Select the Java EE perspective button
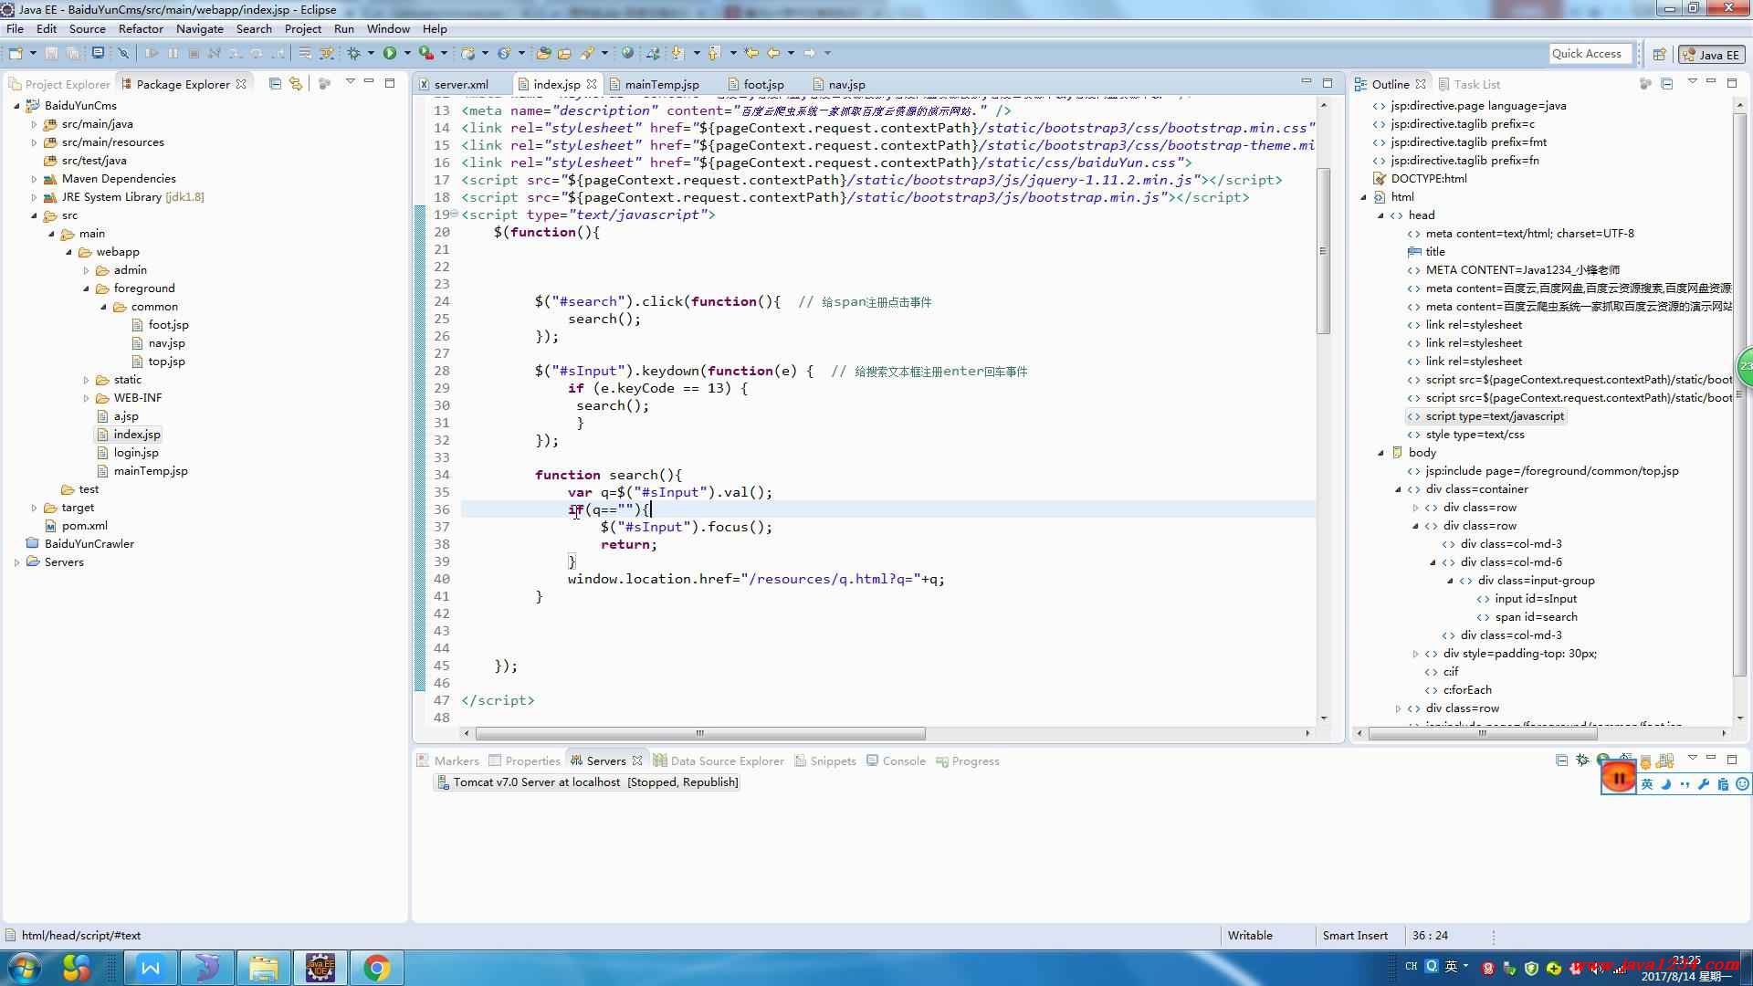Viewport: 1753px width, 986px height. tap(1713, 55)
